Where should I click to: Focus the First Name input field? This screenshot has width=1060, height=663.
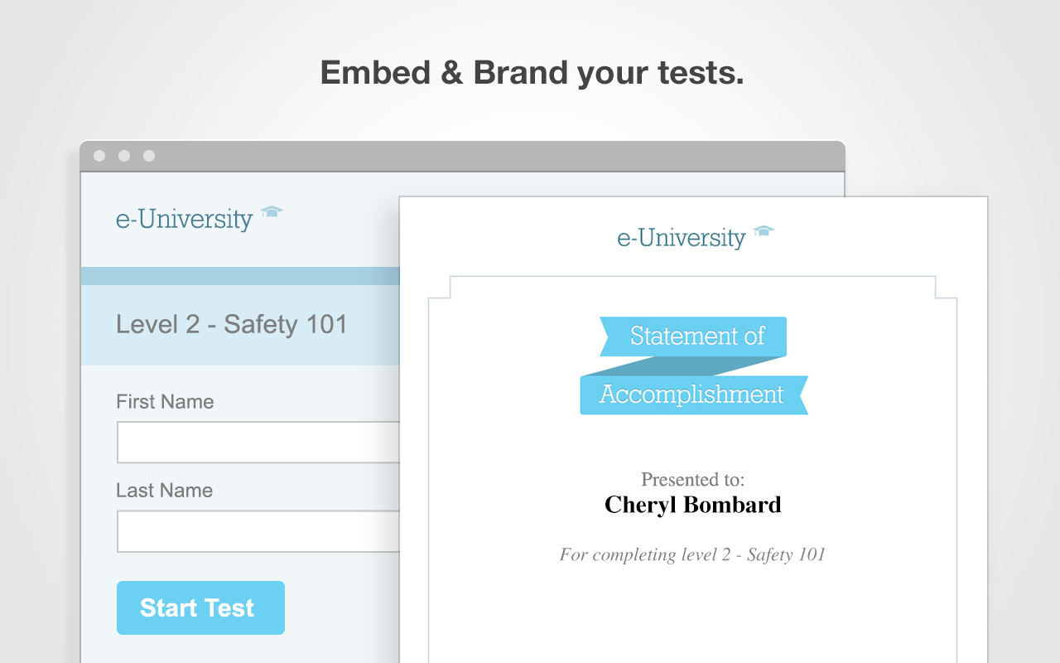point(258,443)
